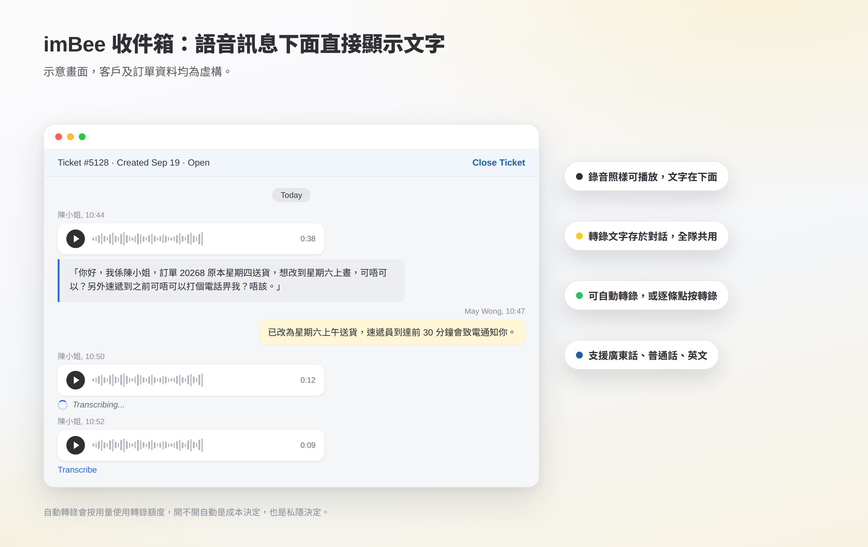Image resolution: width=868 pixels, height=547 pixels.
Task: Click the pill 轉錄文字存於對話，全隊共用
Action: (x=646, y=236)
